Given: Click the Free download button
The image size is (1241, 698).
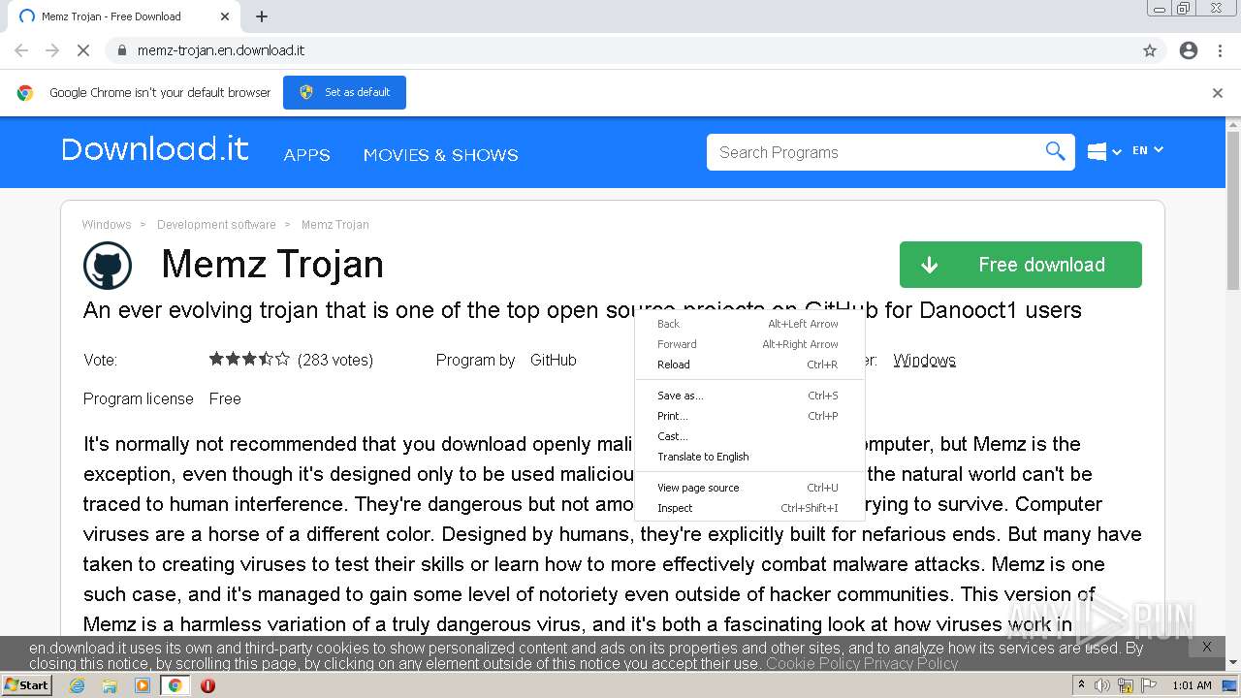Looking at the screenshot, I should pyautogui.click(x=1021, y=265).
